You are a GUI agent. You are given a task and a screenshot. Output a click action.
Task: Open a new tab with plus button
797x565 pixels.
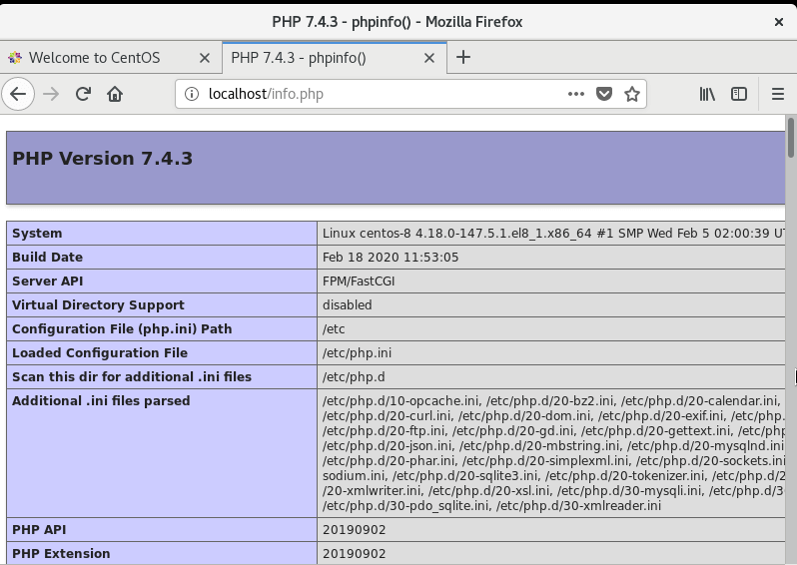[x=463, y=58]
